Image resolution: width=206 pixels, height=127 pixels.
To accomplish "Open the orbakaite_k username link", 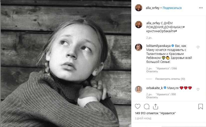I will 154,88.
